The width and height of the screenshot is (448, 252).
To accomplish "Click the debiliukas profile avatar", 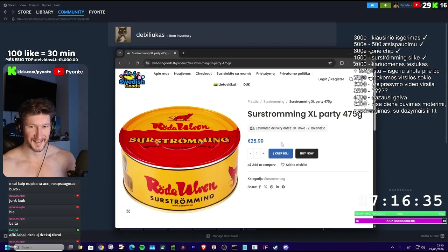I will 123,35.
